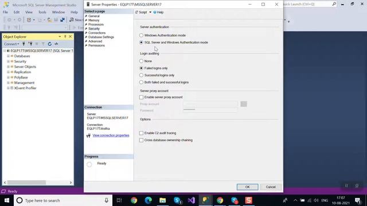367x206 pixels.
Task: Click the Cancel button
Action: click(x=271, y=187)
